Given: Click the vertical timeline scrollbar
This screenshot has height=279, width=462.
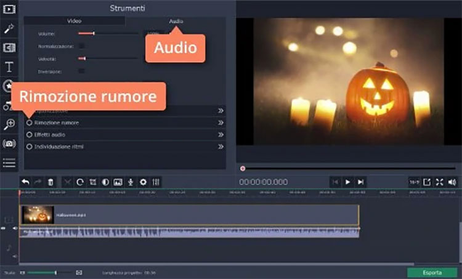Looking at the screenshot, I should [x=460, y=241].
